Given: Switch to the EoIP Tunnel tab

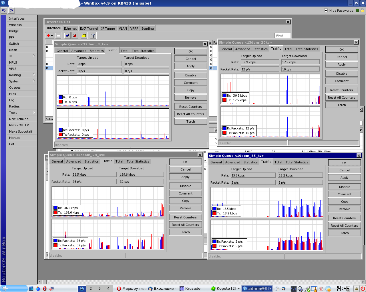Looking at the screenshot, I should click(89, 29).
